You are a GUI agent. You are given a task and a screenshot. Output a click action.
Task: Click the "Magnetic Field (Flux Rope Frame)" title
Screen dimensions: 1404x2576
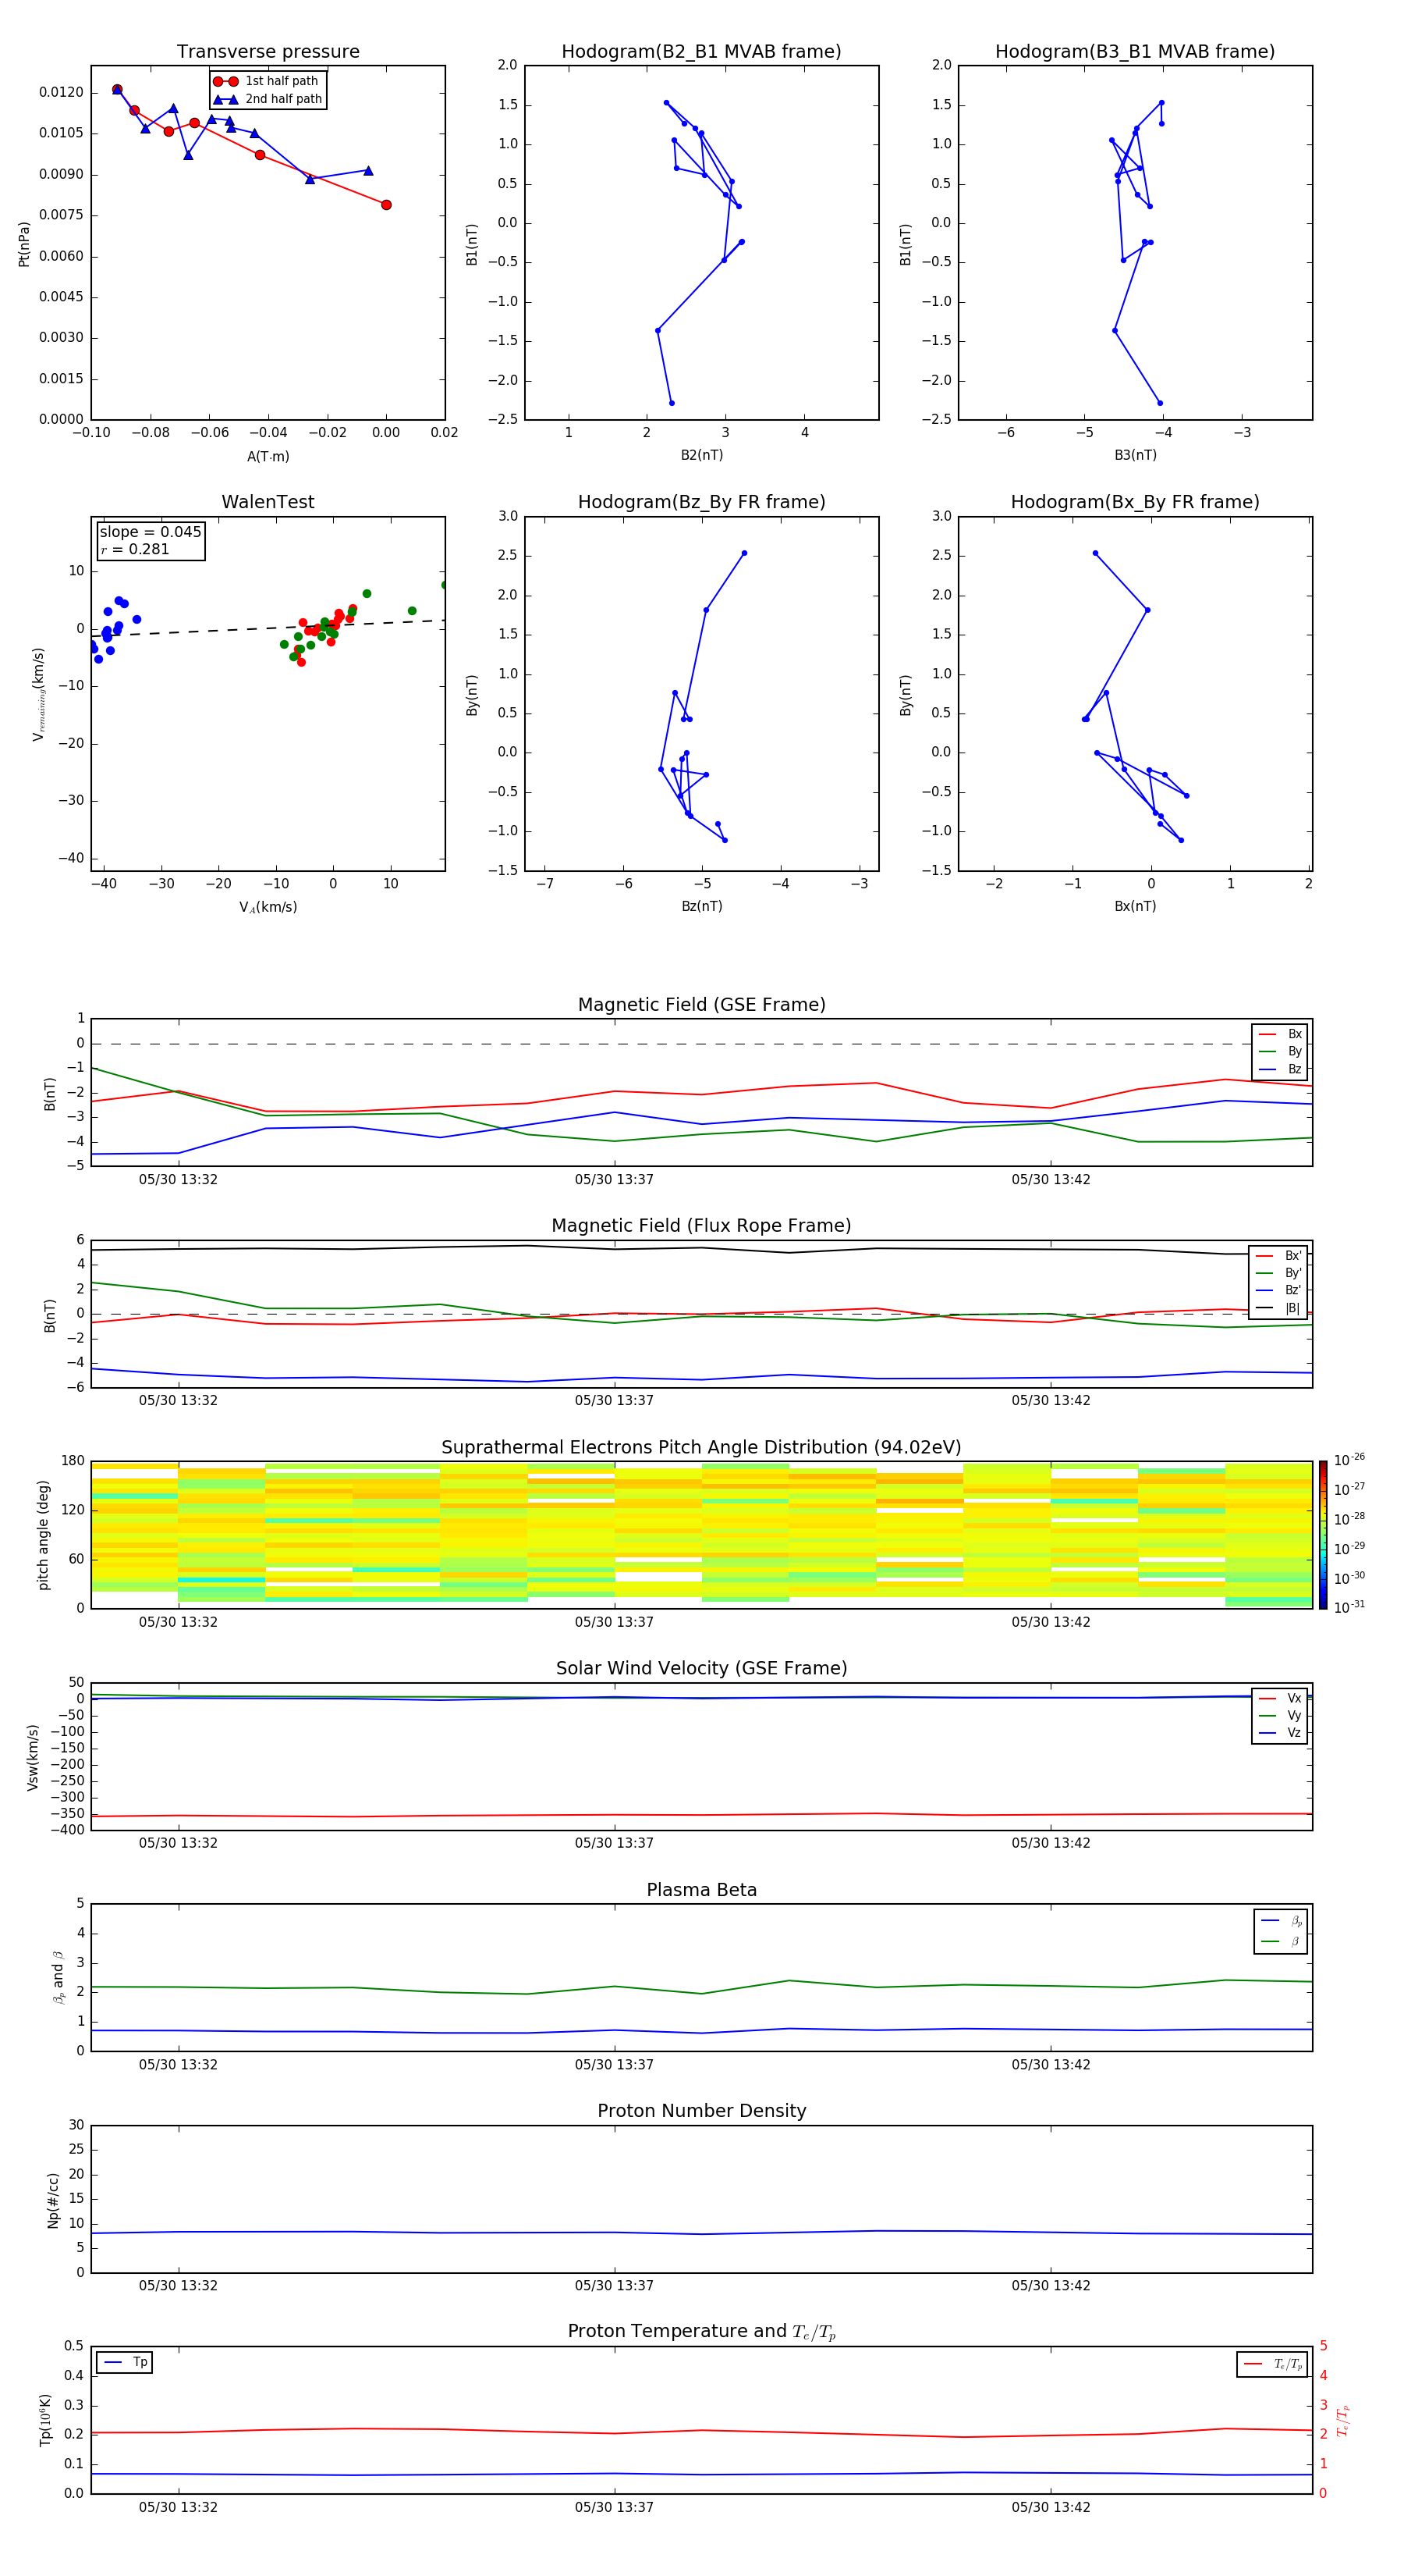(701, 1226)
